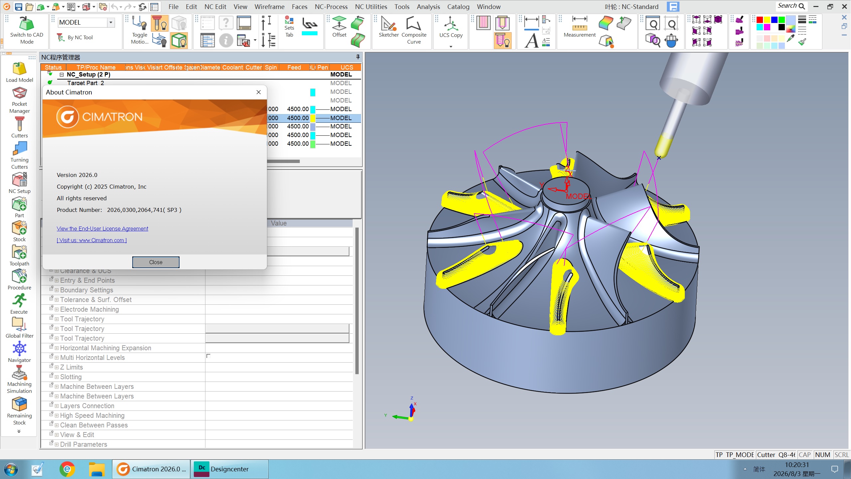Open Remaining Stock tool

(19, 411)
